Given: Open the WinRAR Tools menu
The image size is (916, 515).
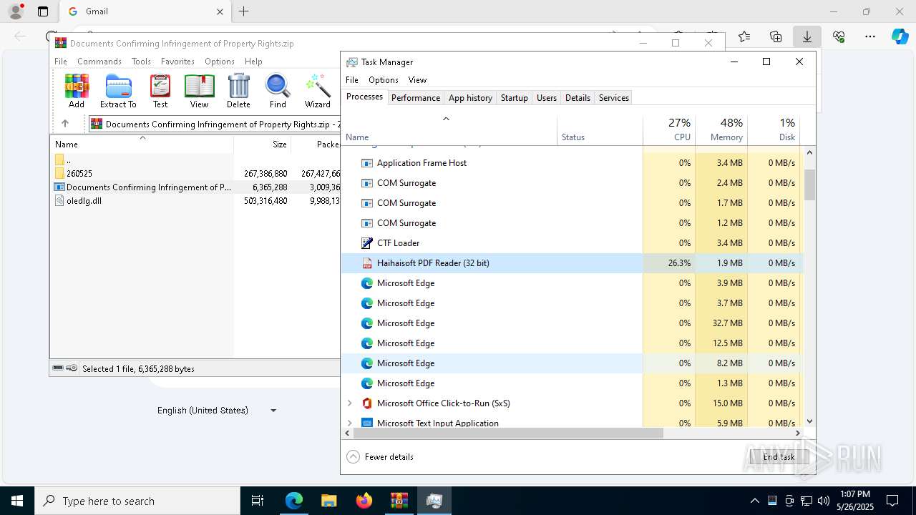Looking at the screenshot, I should pyautogui.click(x=141, y=62).
